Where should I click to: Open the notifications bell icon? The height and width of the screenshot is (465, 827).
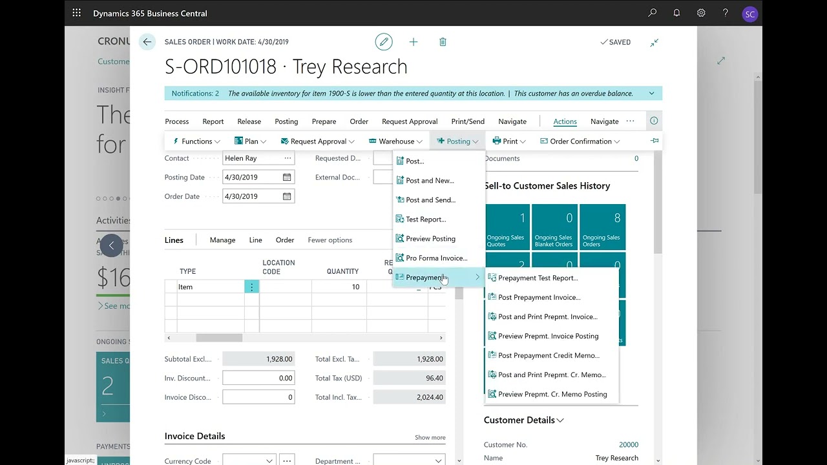coord(676,13)
